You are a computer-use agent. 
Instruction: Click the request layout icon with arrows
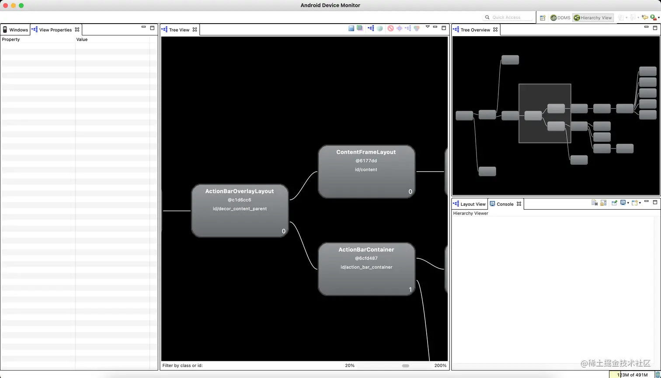399,28
